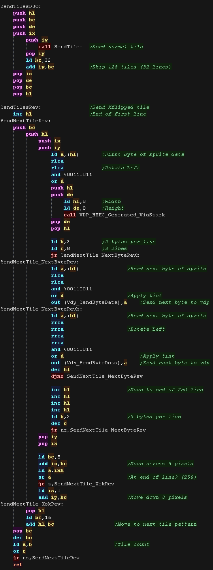Select the SendNextTileRev label

[25, 121]
